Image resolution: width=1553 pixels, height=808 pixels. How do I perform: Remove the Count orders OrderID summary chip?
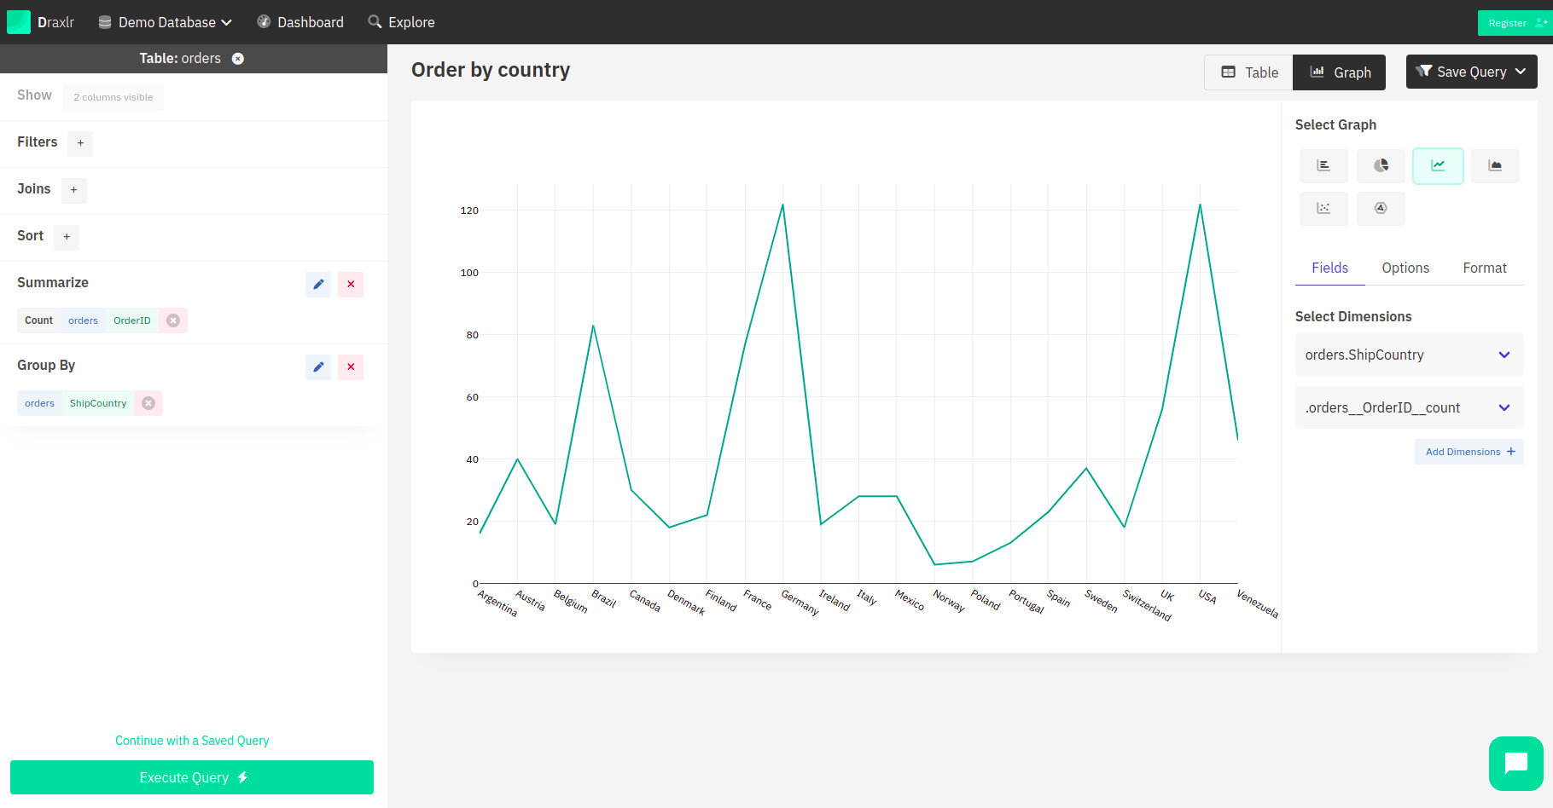[173, 320]
